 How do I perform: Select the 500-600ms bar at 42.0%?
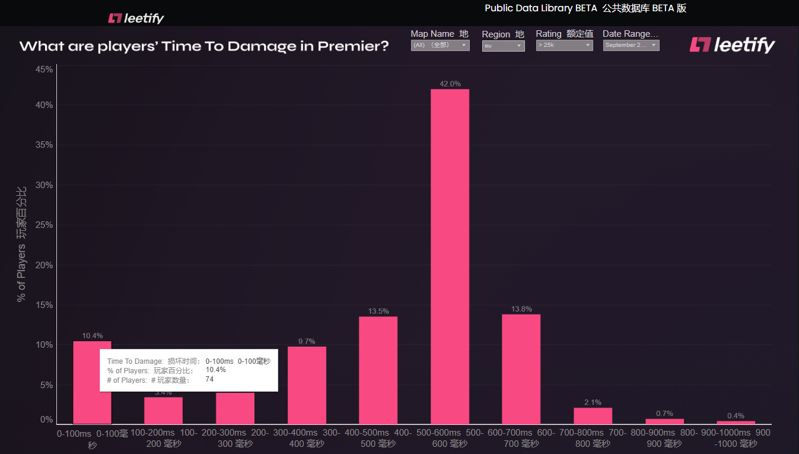point(450,256)
